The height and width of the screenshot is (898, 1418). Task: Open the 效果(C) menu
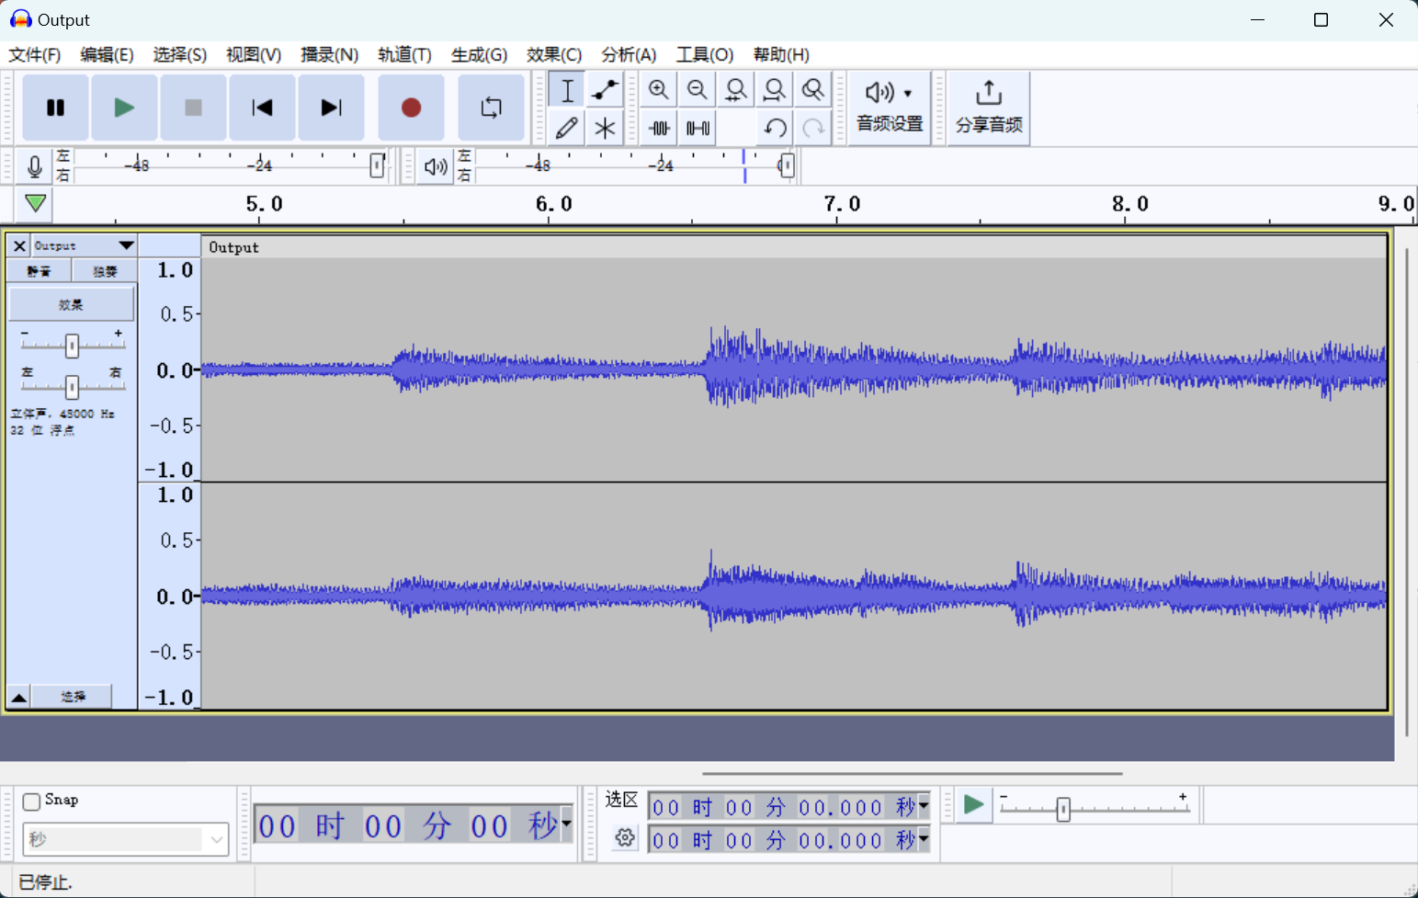(x=553, y=54)
